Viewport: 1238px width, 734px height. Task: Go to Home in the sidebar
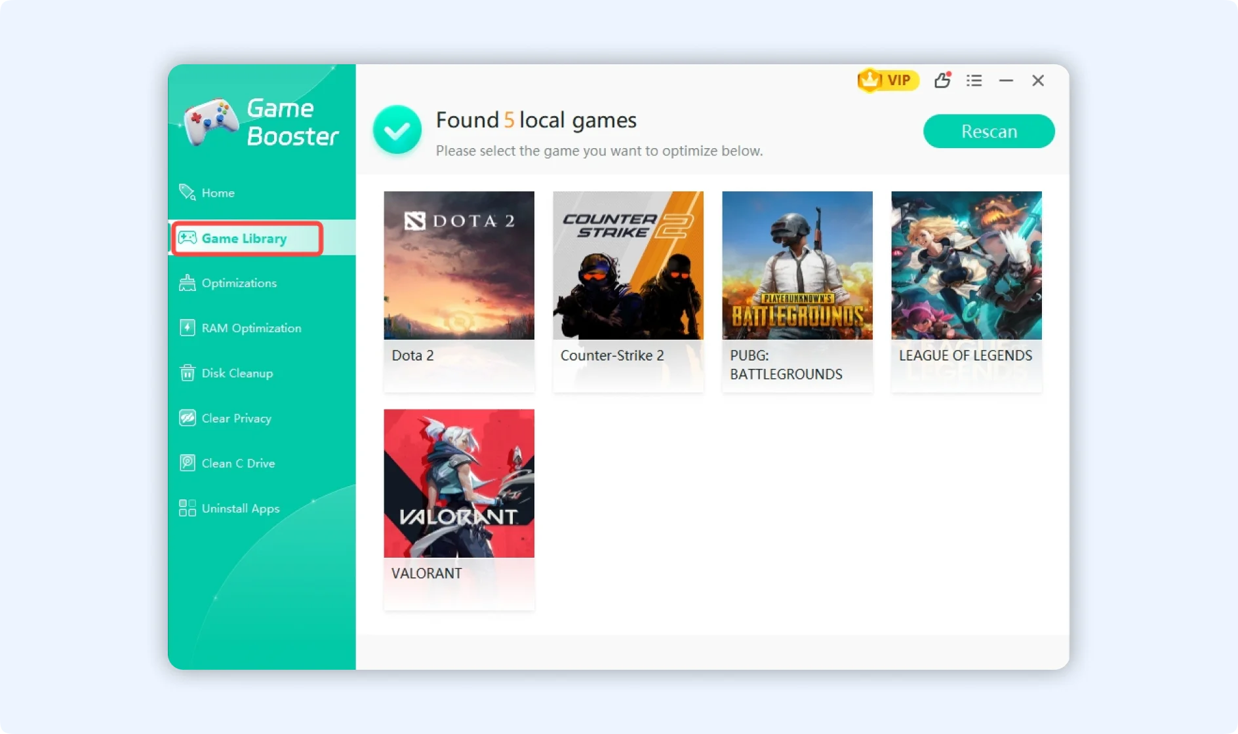pos(262,193)
